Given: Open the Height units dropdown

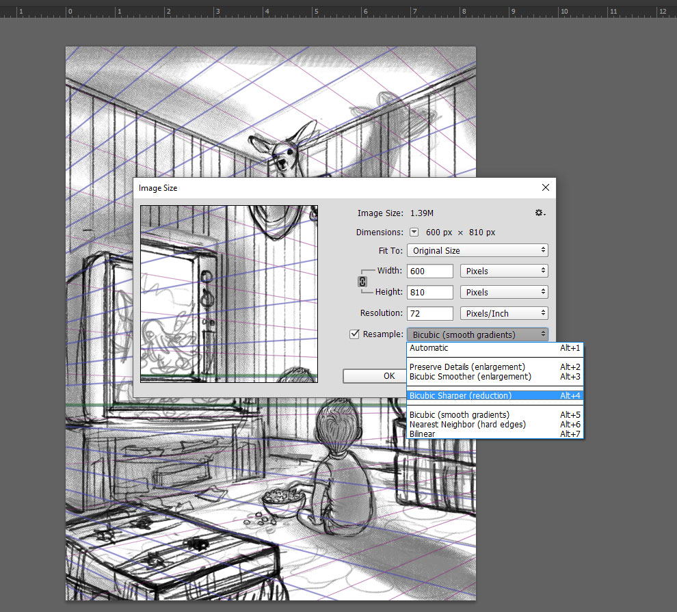Looking at the screenshot, I should tap(504, 293).
